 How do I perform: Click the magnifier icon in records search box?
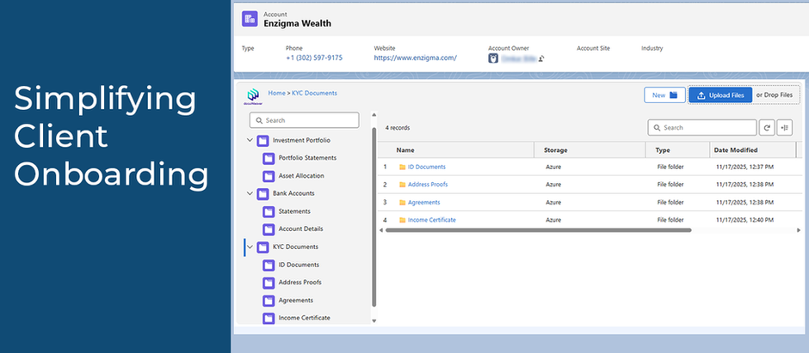coord(658,128)
